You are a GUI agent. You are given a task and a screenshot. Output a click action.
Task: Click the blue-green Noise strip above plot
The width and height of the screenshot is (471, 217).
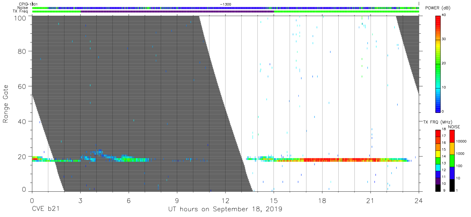(x=226, y=8)
